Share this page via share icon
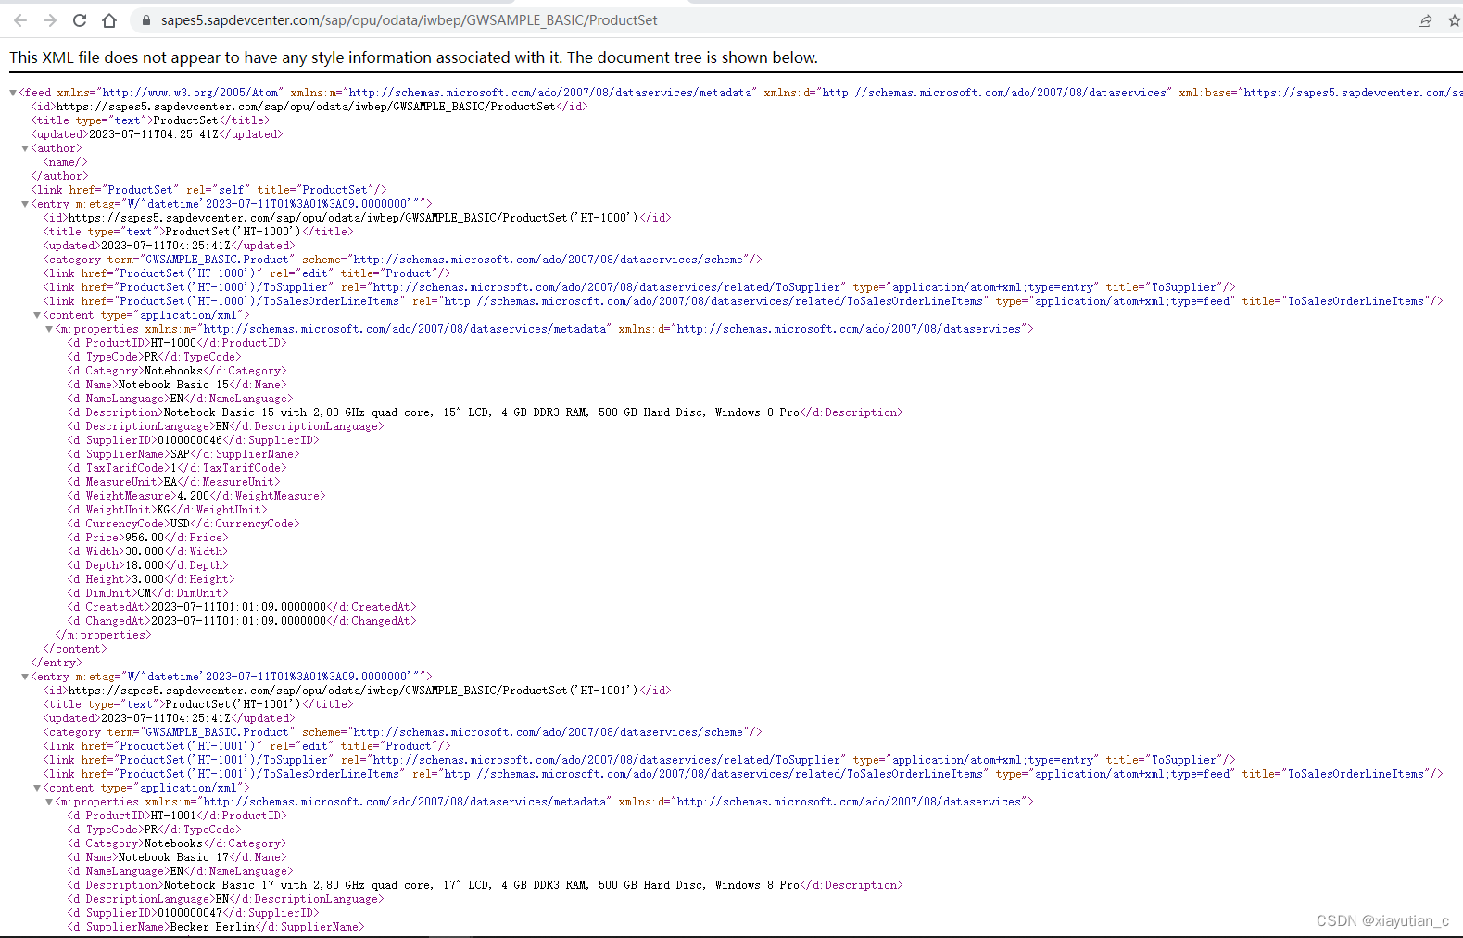This screenshot has height=938, width=1463. pos(1425,20)
